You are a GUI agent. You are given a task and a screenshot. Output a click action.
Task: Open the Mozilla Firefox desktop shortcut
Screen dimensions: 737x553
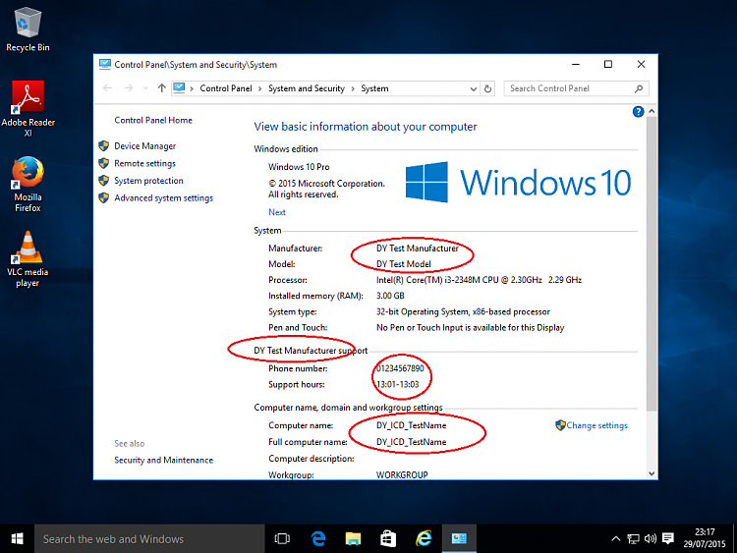[28, 184]
